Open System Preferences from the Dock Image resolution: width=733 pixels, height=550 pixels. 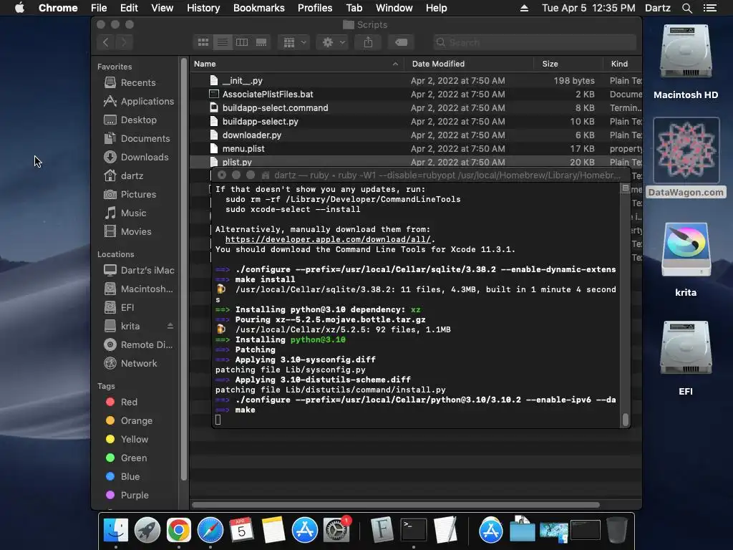tap(336, 531)
